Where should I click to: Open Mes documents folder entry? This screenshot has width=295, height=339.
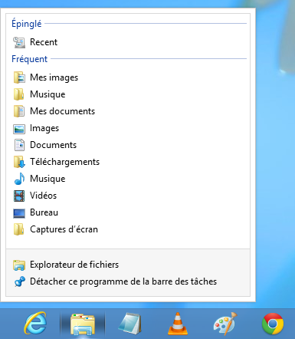(x=128, y=111)
